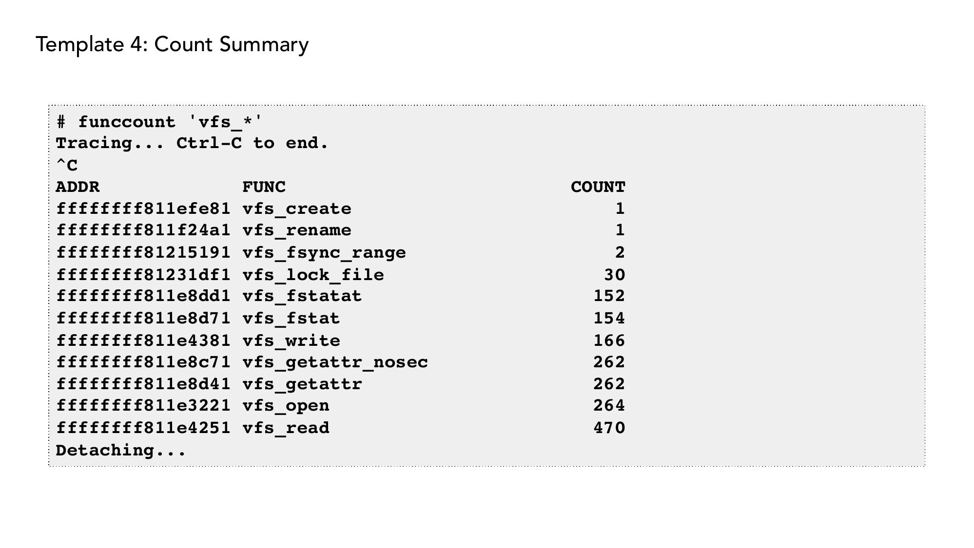Click the vfs_getattr_nosec function name

coord(335,362)
